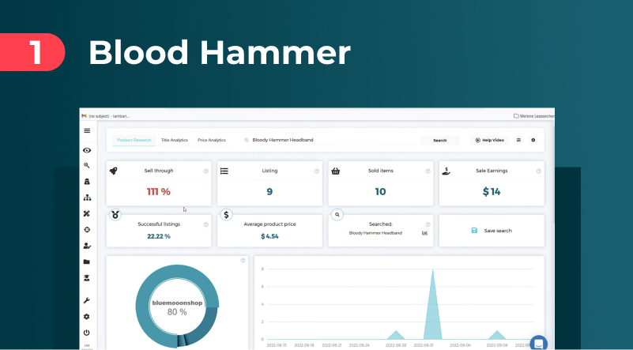The width and height of the screenshot is (633, 350).
Task: Click the rocket icon on Sell through card
Action: point(114,171)
